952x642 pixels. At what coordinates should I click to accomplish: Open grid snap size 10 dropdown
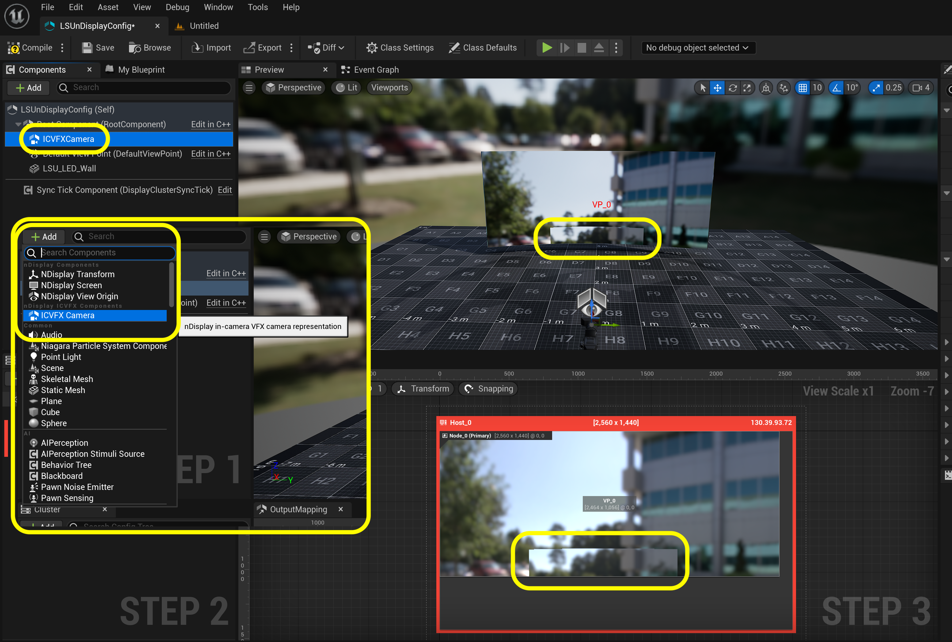pyautogui.click(x=817, y=88)
